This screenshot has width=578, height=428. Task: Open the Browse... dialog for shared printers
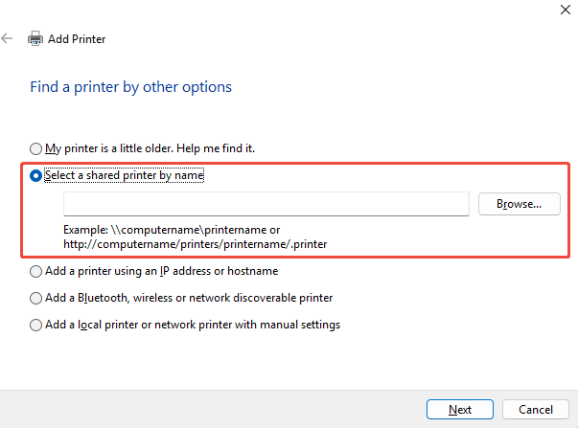click(x=518, y=204)
